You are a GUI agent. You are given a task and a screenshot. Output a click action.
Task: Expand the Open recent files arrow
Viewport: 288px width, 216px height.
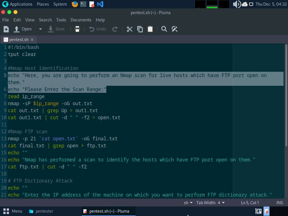coord(40,29)
